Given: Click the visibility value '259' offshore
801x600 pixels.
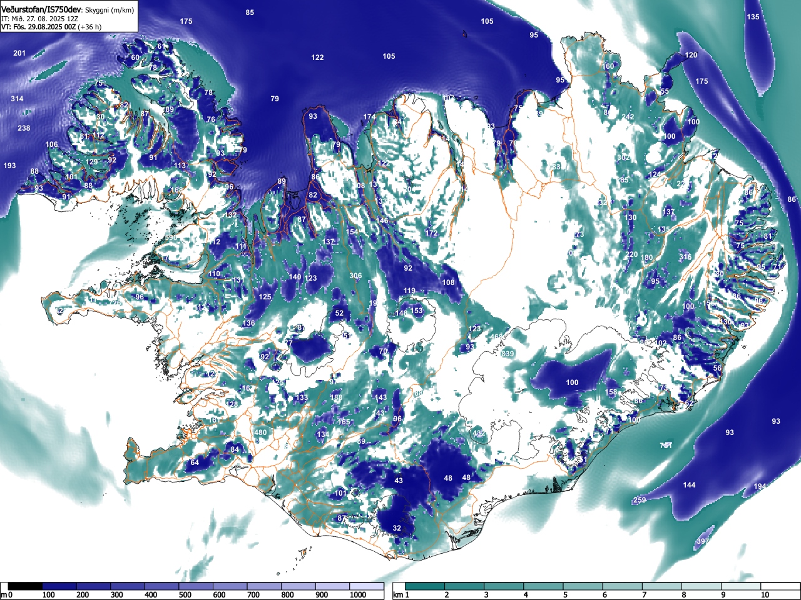Looking at the screenshot, I should tap(640, 500).
